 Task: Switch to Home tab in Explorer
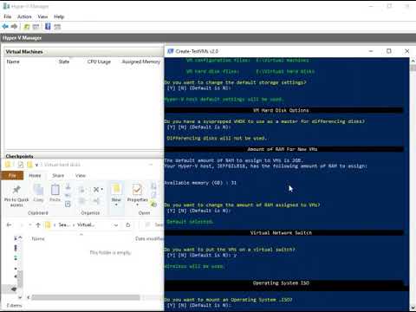tap(35, 175)
